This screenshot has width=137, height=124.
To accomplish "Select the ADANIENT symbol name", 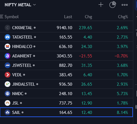I will (x=22, y=56).
